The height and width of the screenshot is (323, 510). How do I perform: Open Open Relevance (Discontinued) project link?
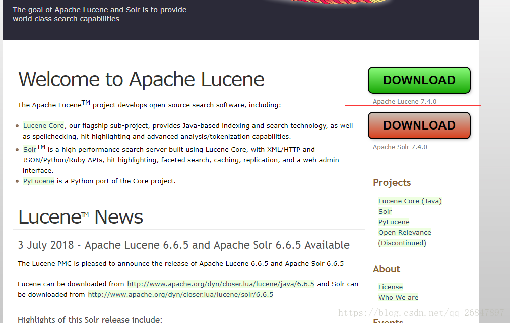click(405, 238)
